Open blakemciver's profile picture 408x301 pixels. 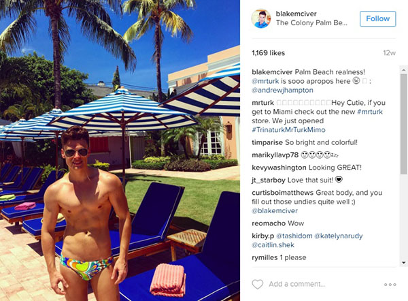point(261,18)
